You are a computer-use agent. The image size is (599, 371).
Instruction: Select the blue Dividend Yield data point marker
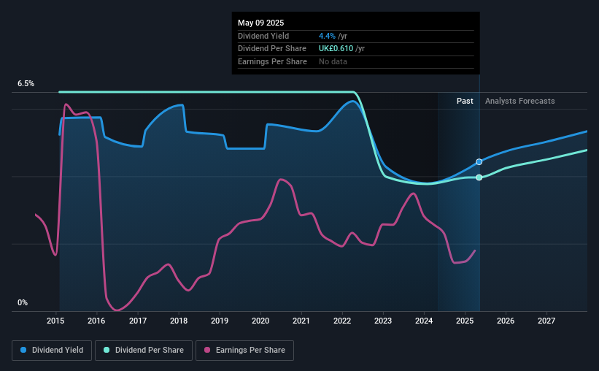click(479, 162)
